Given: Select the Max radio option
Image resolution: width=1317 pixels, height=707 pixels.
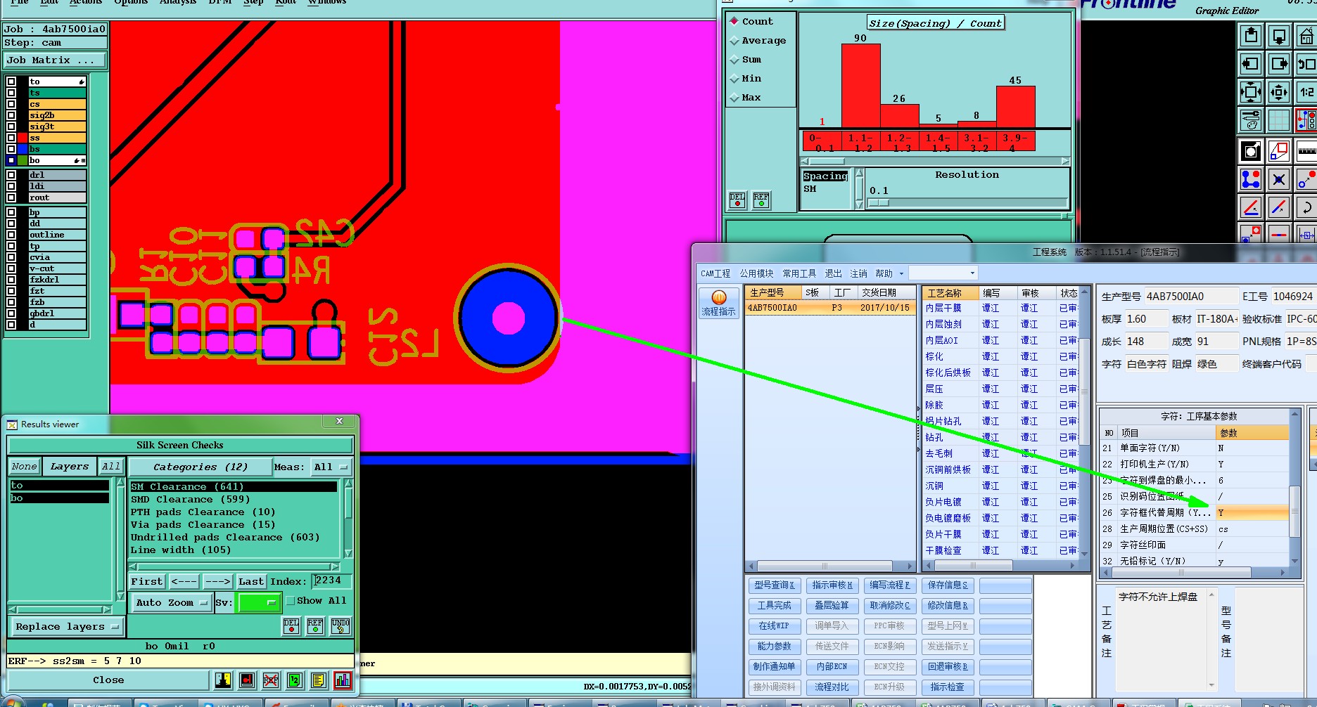Looking at the screenshot, I should tap(734, 98).
